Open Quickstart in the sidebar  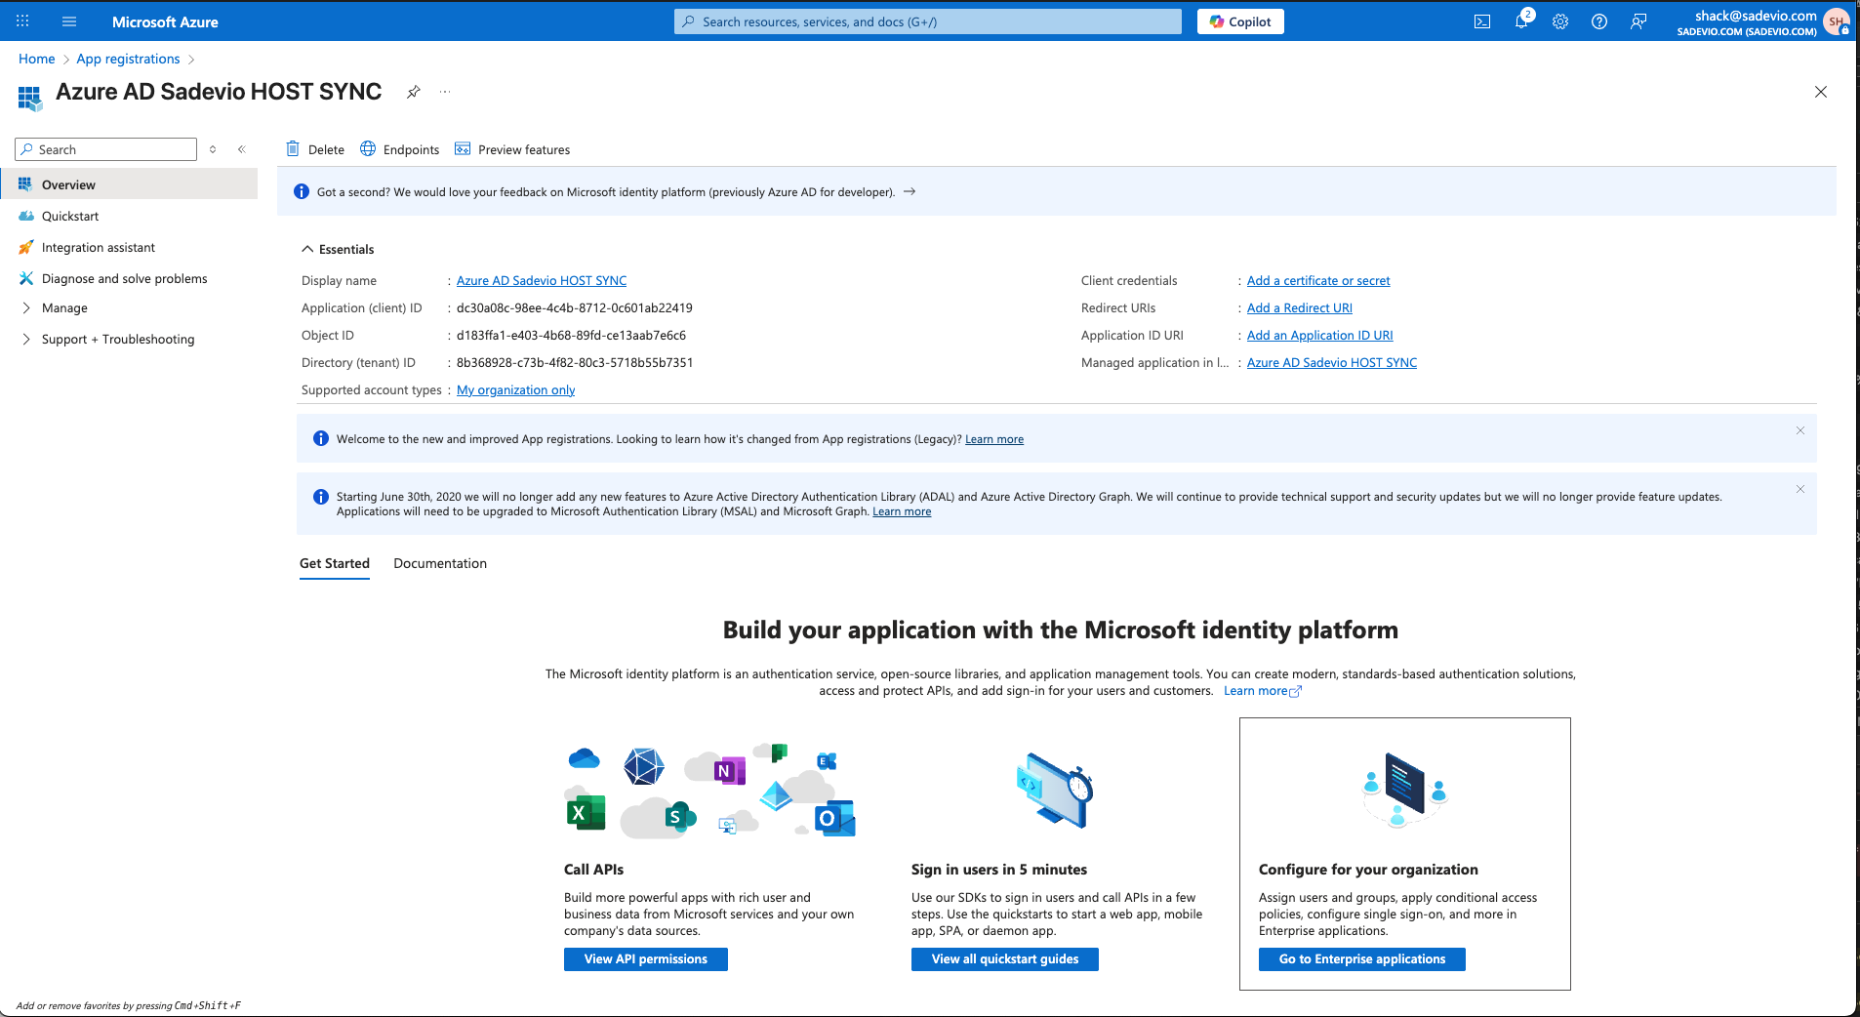70,216
